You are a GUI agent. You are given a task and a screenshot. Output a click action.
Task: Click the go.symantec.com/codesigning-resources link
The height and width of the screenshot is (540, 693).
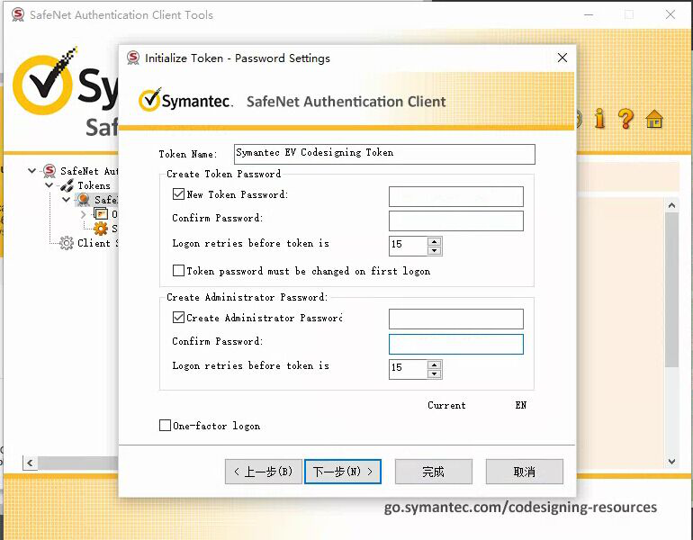[x=520, y=508]
